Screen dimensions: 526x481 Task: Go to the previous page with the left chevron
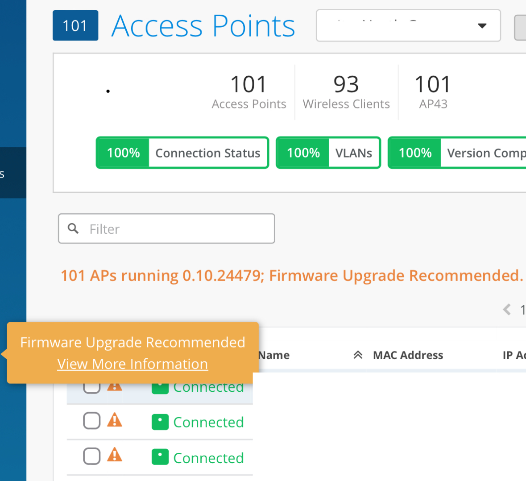pyautogui.click(x=507, y=309)
